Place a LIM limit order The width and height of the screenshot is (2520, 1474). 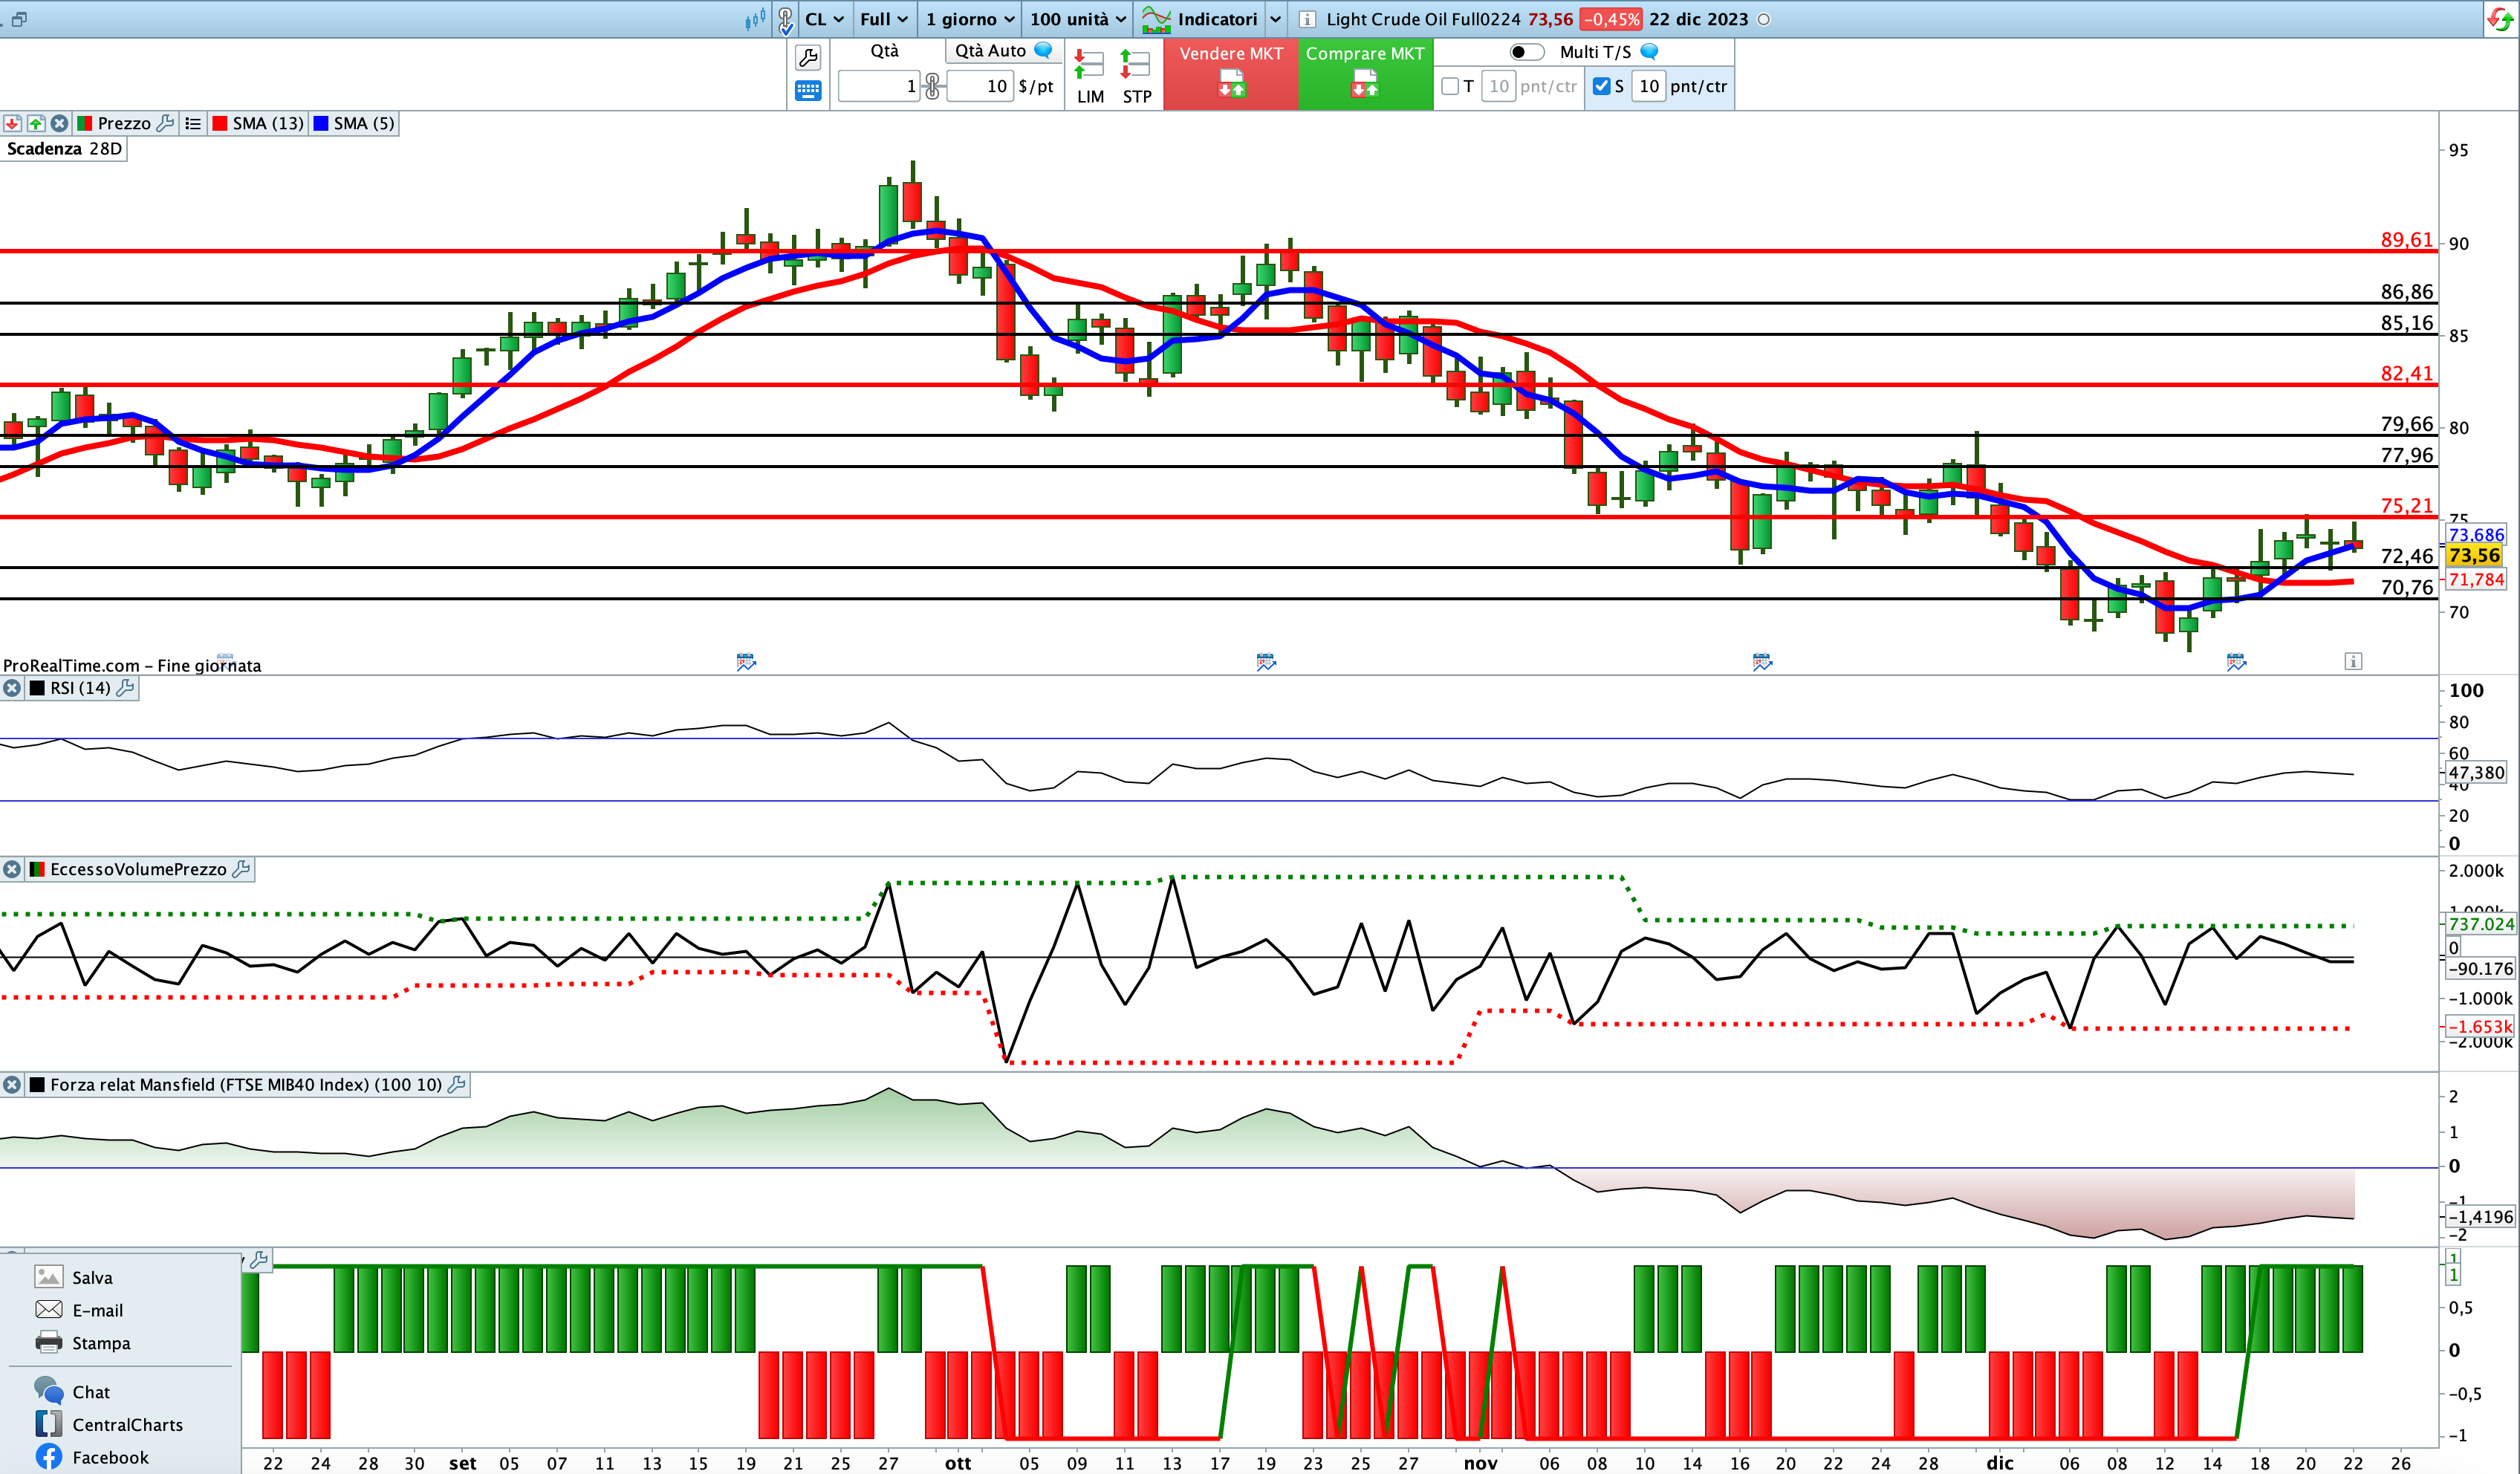pos(1089,77)
